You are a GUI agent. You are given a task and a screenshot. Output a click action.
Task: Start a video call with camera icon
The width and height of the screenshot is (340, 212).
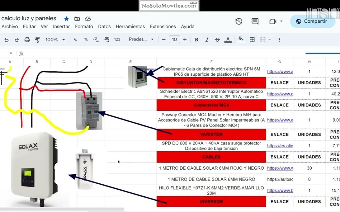[273, 21]
